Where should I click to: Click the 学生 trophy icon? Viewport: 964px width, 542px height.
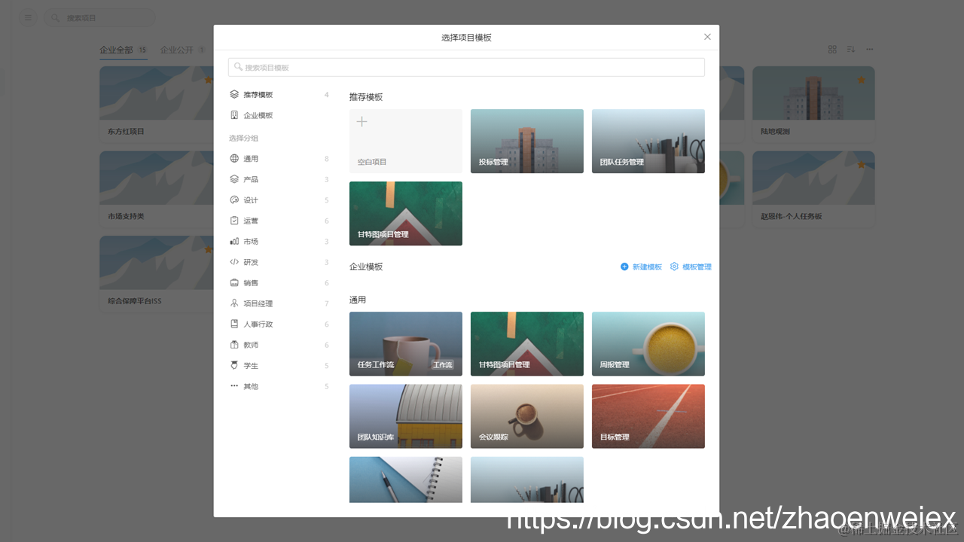(234, 365)
